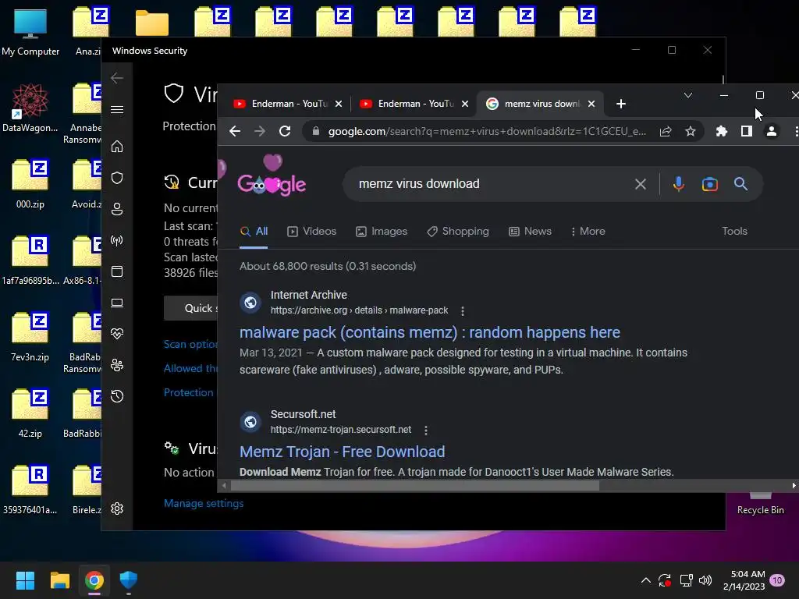The width and height of the screenshot is (799, 599).
Task: Click the Chrome address bar URL
Action: tap(487, 131)
